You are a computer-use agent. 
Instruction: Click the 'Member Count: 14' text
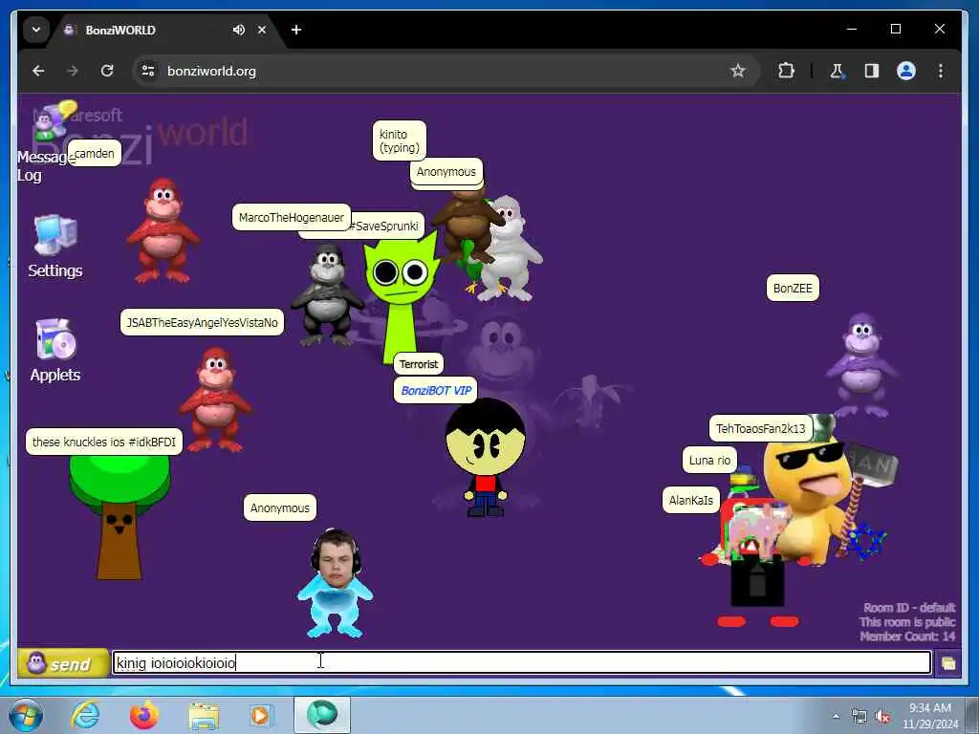(x=907, y=637)
